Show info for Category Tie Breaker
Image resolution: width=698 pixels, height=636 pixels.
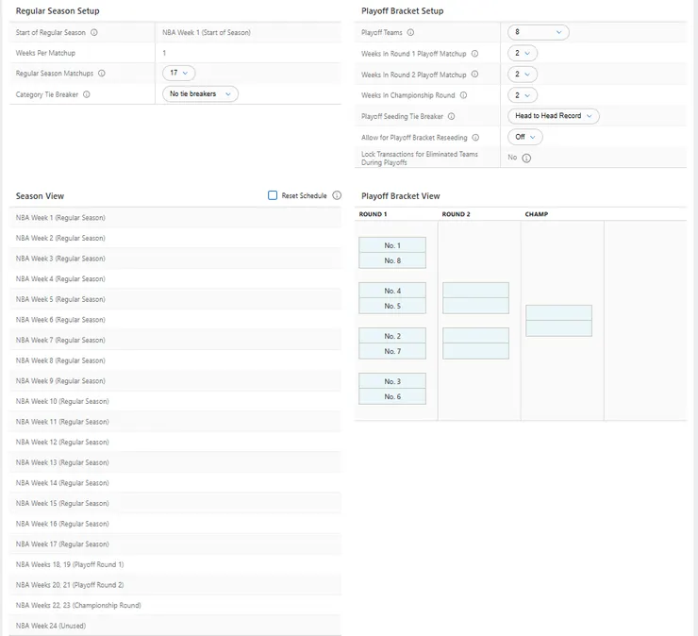point(87,94)
